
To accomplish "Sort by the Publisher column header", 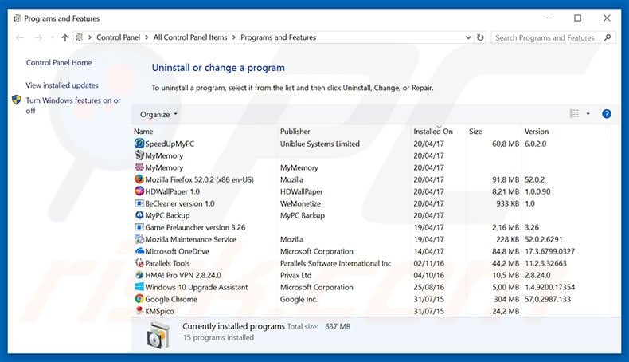I will (295, 132).
